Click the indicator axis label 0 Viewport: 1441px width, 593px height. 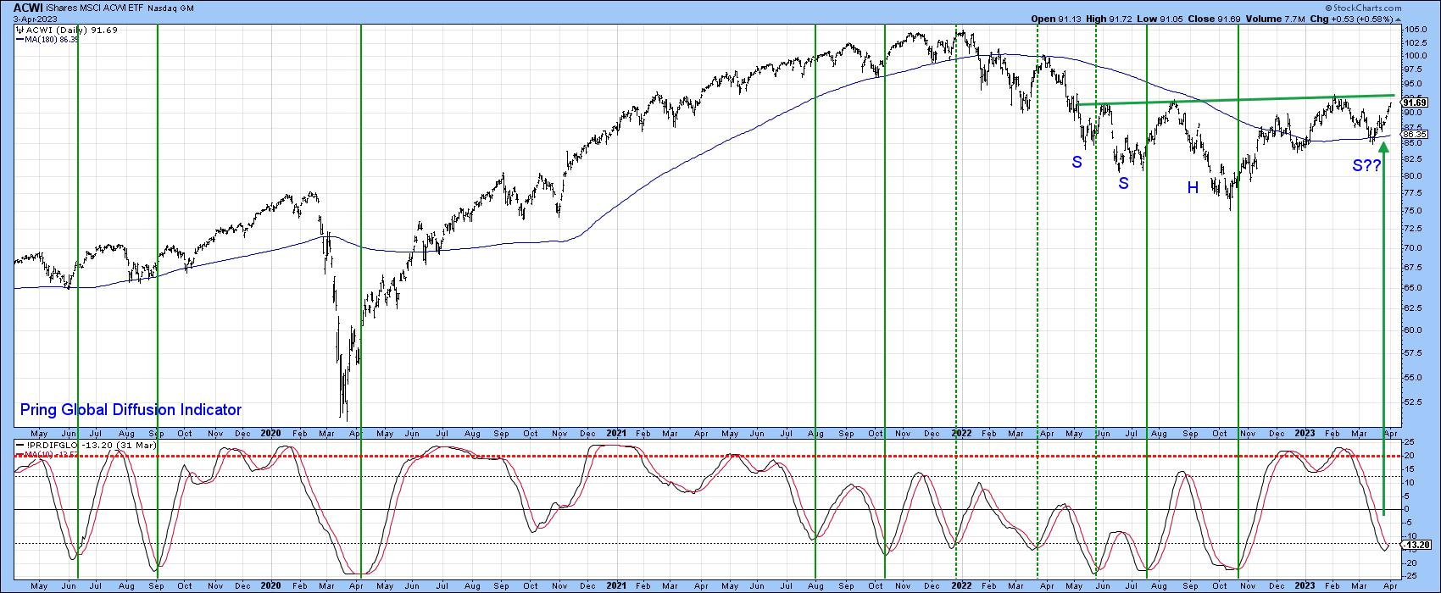pyautogui.click(x=1407, y=509)
